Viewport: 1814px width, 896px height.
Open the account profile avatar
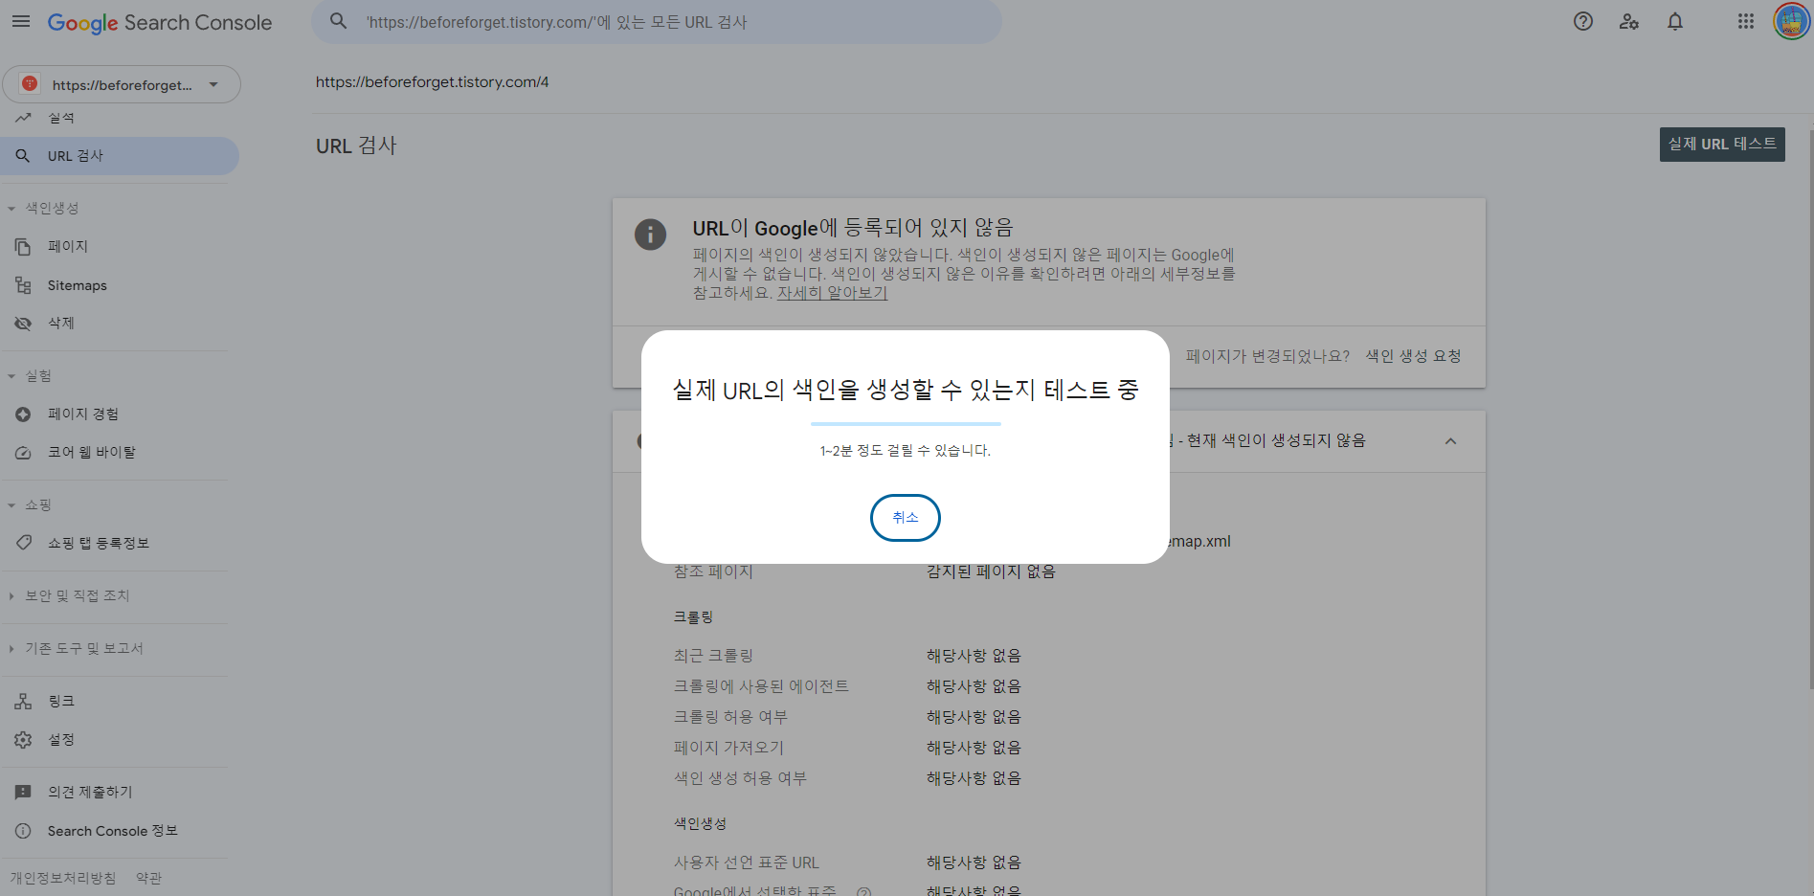coord(1791,21)
